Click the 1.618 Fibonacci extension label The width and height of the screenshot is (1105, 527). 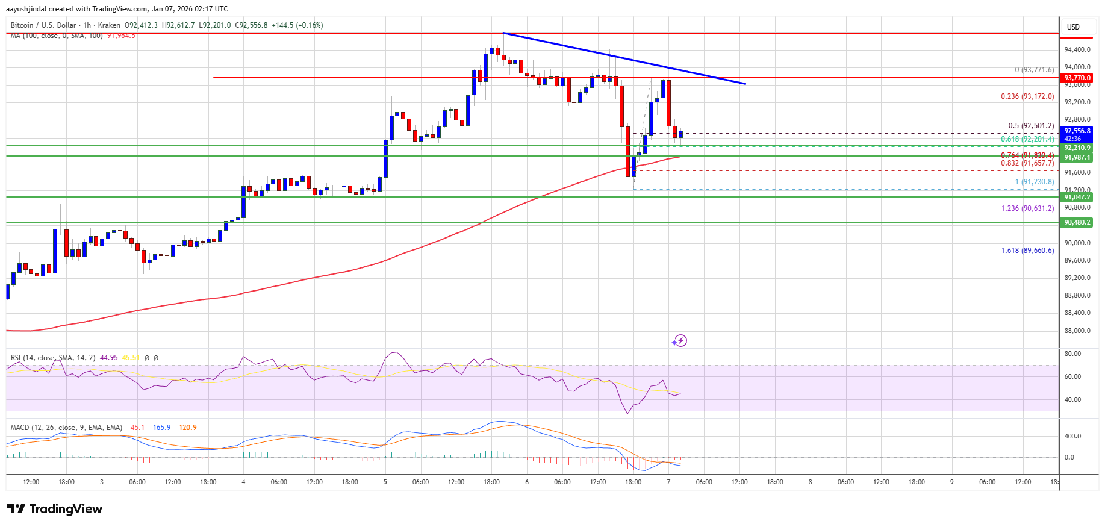(1027, 251)
